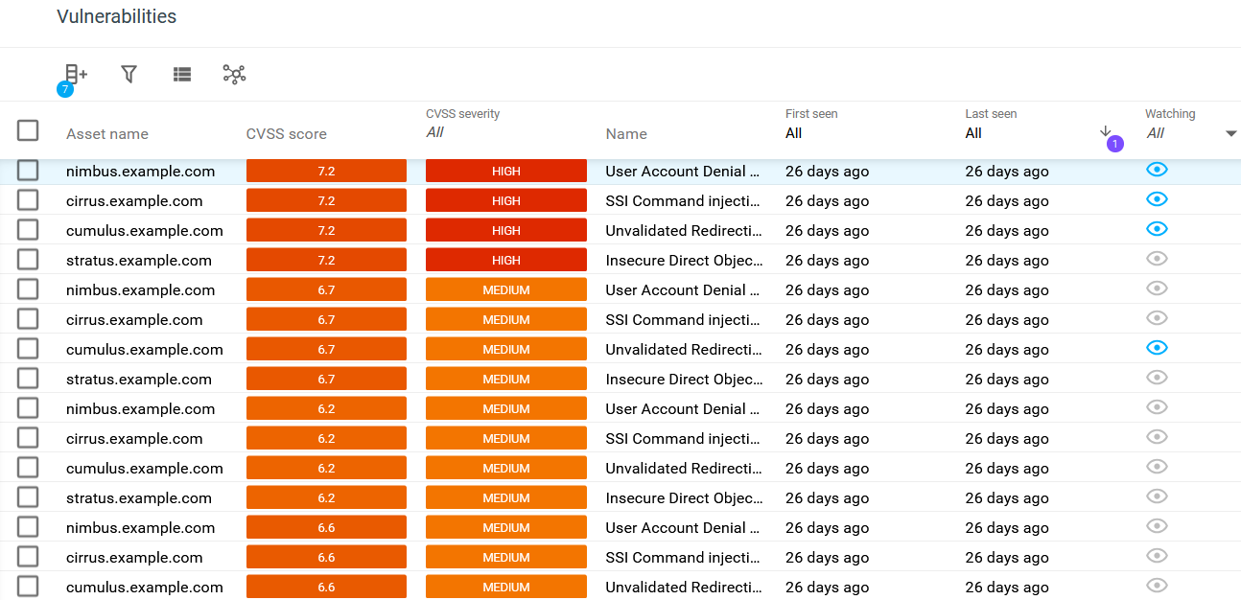Click the filter funnel icon
Screen dimensions: 1241x600
coord(129,74)
